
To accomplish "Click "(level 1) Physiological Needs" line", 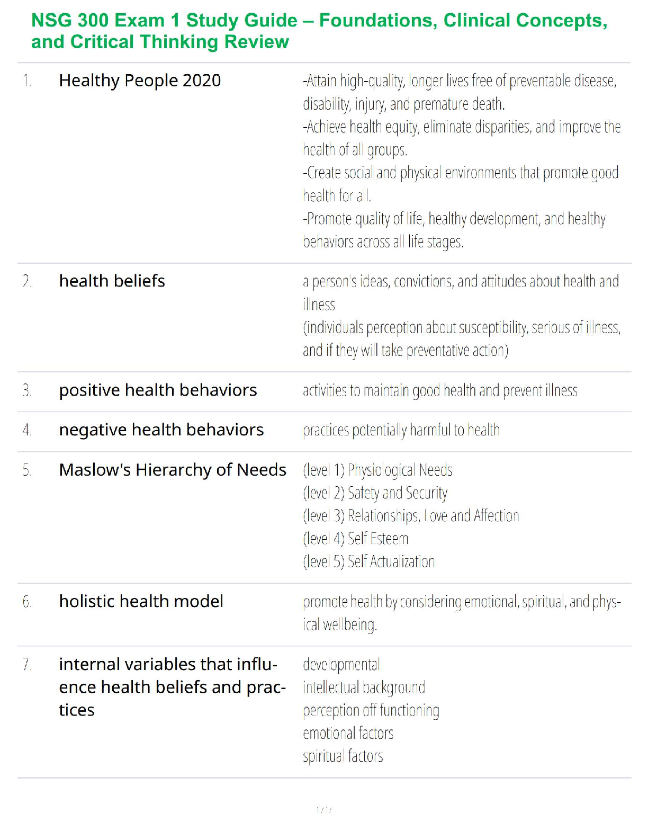I will pyautogui.click(x=377, y=470).
